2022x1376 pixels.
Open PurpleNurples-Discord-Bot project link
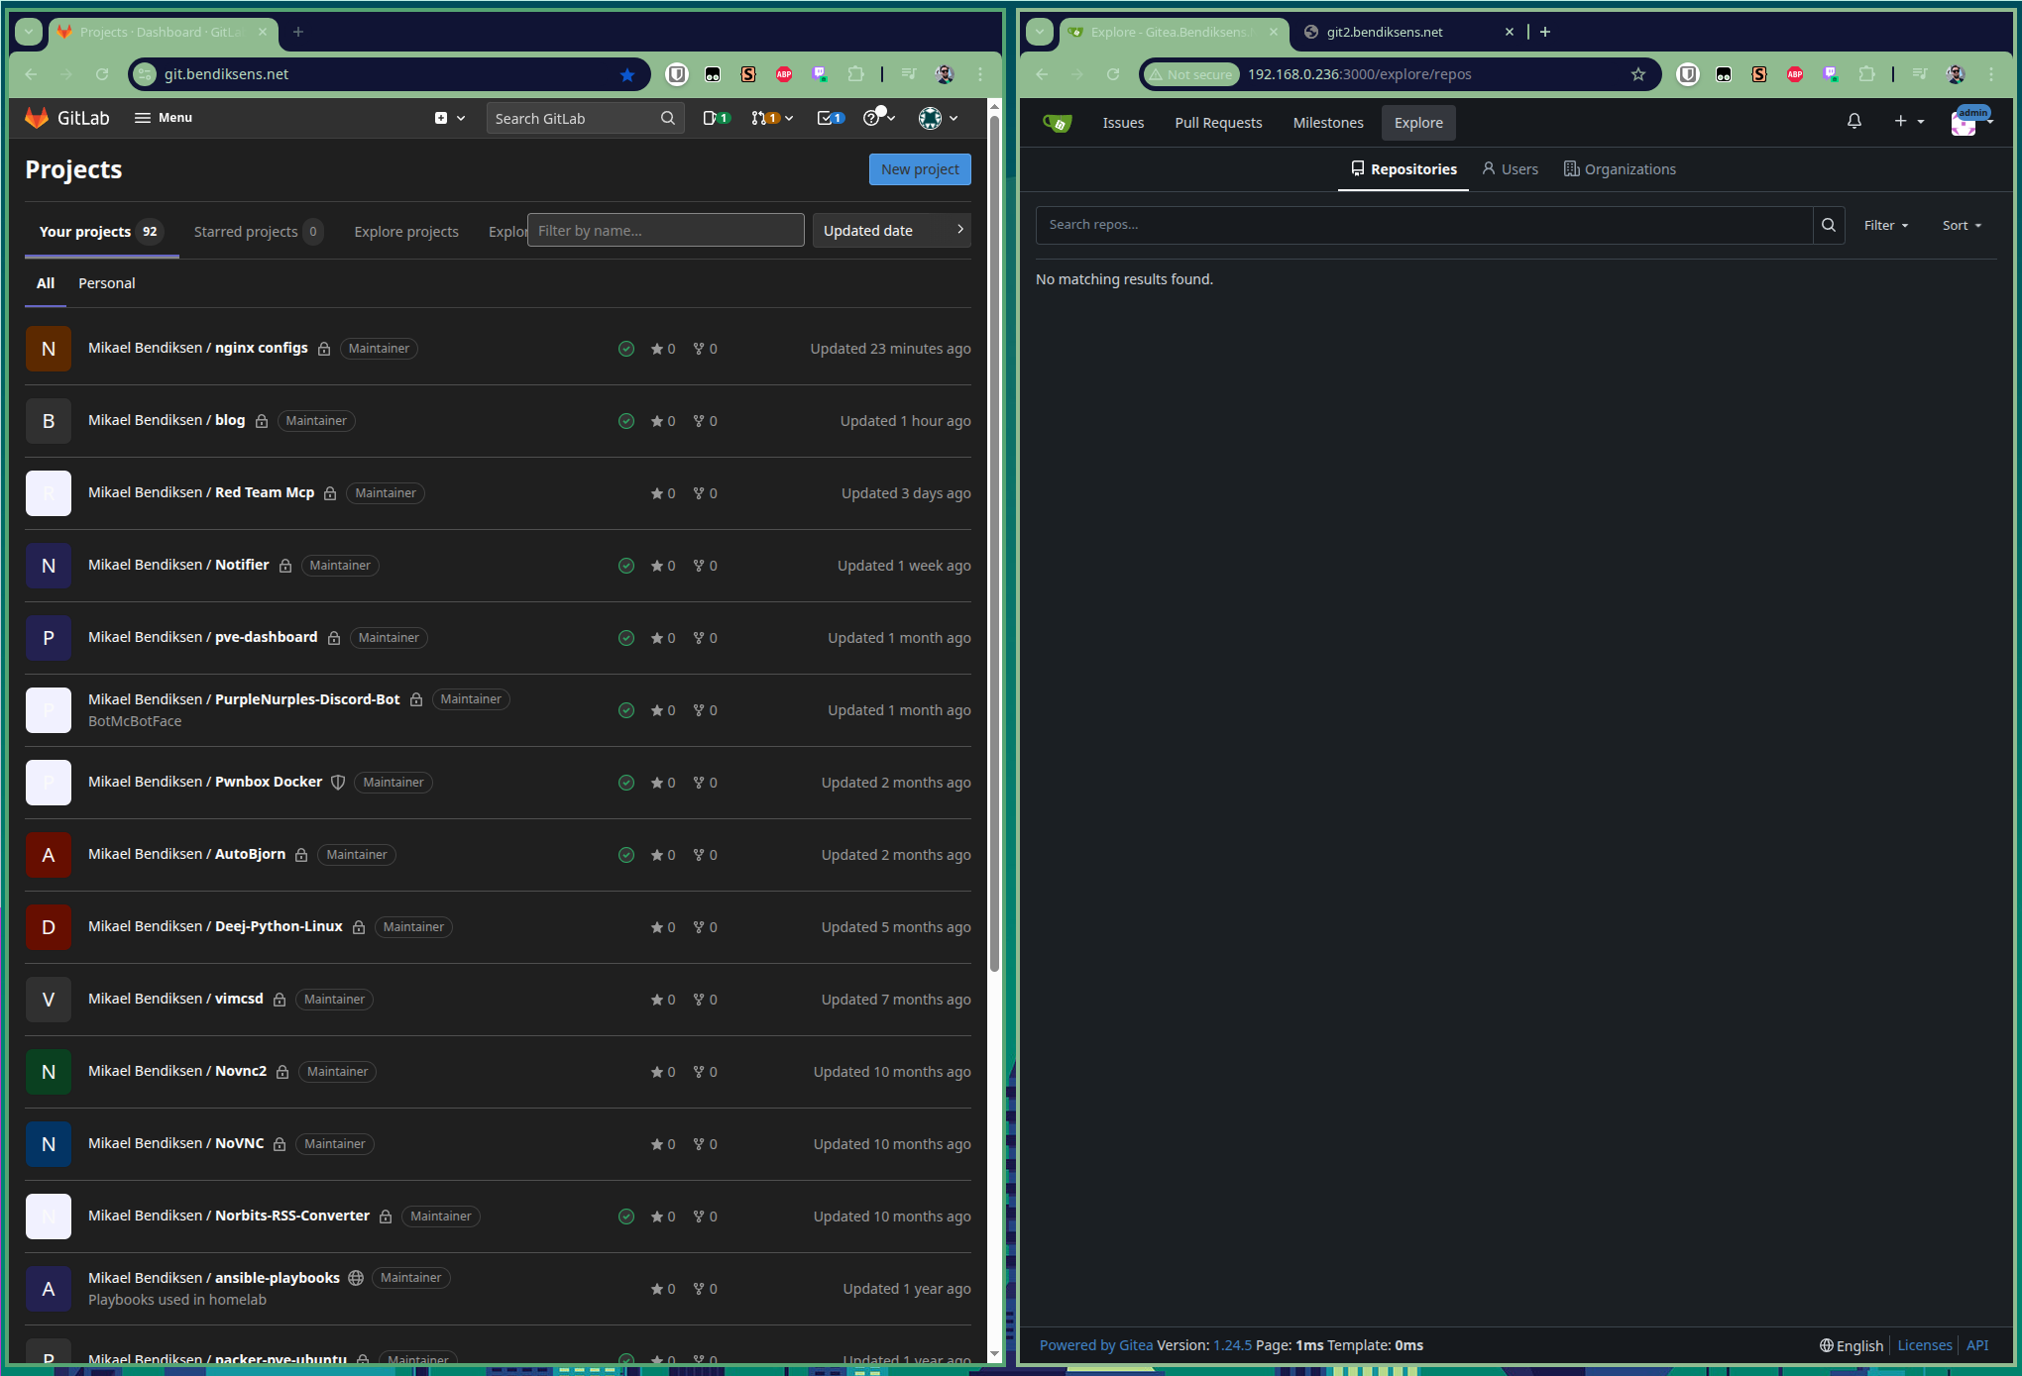tap(244, 699)
